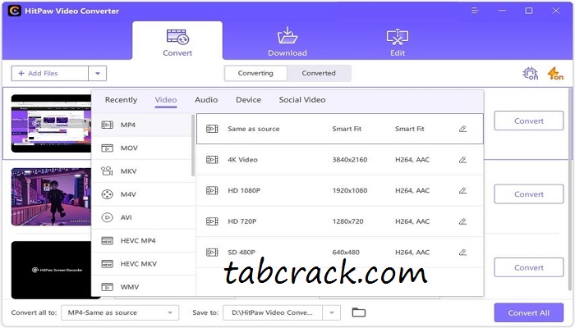Screen dimensions: 575x328
Task: Convert the first video in the list
Action: pyautogui.click(x=528, y=121)
